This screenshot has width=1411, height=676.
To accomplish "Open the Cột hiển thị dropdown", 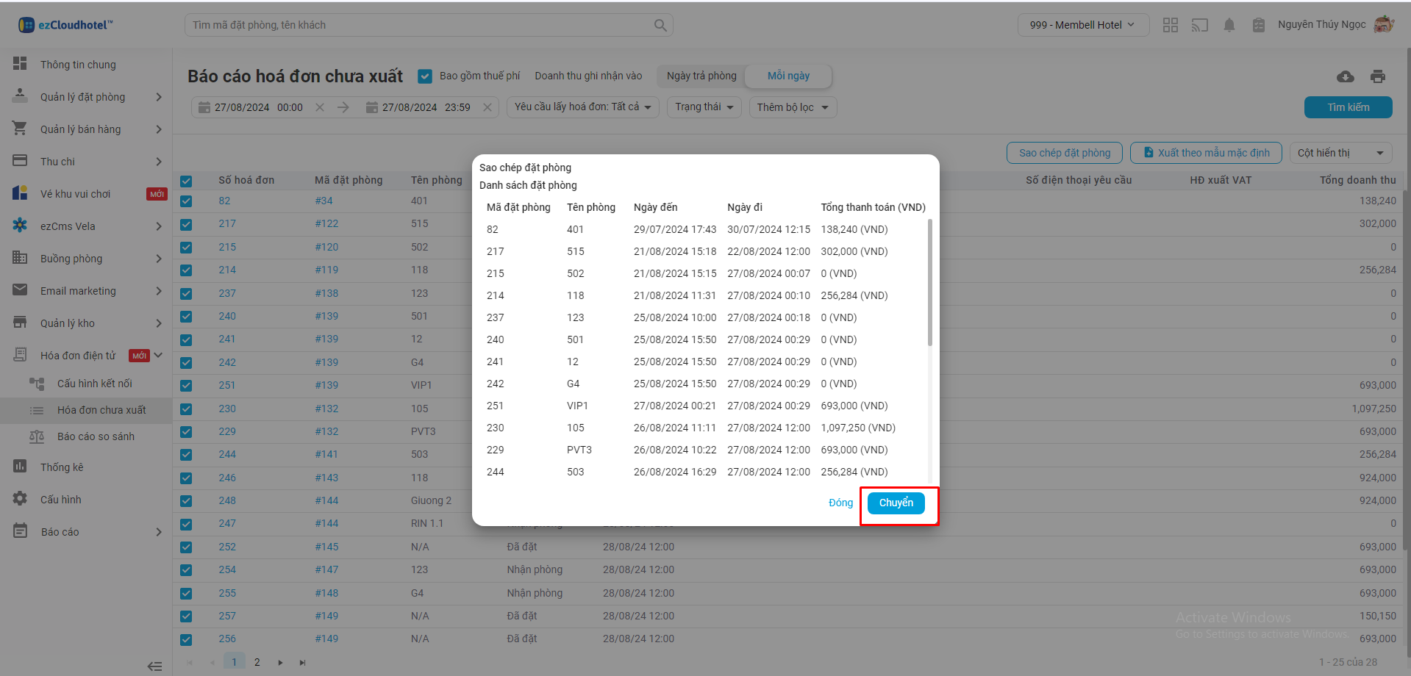I will pyautogui.click(x=1340, y=153).
